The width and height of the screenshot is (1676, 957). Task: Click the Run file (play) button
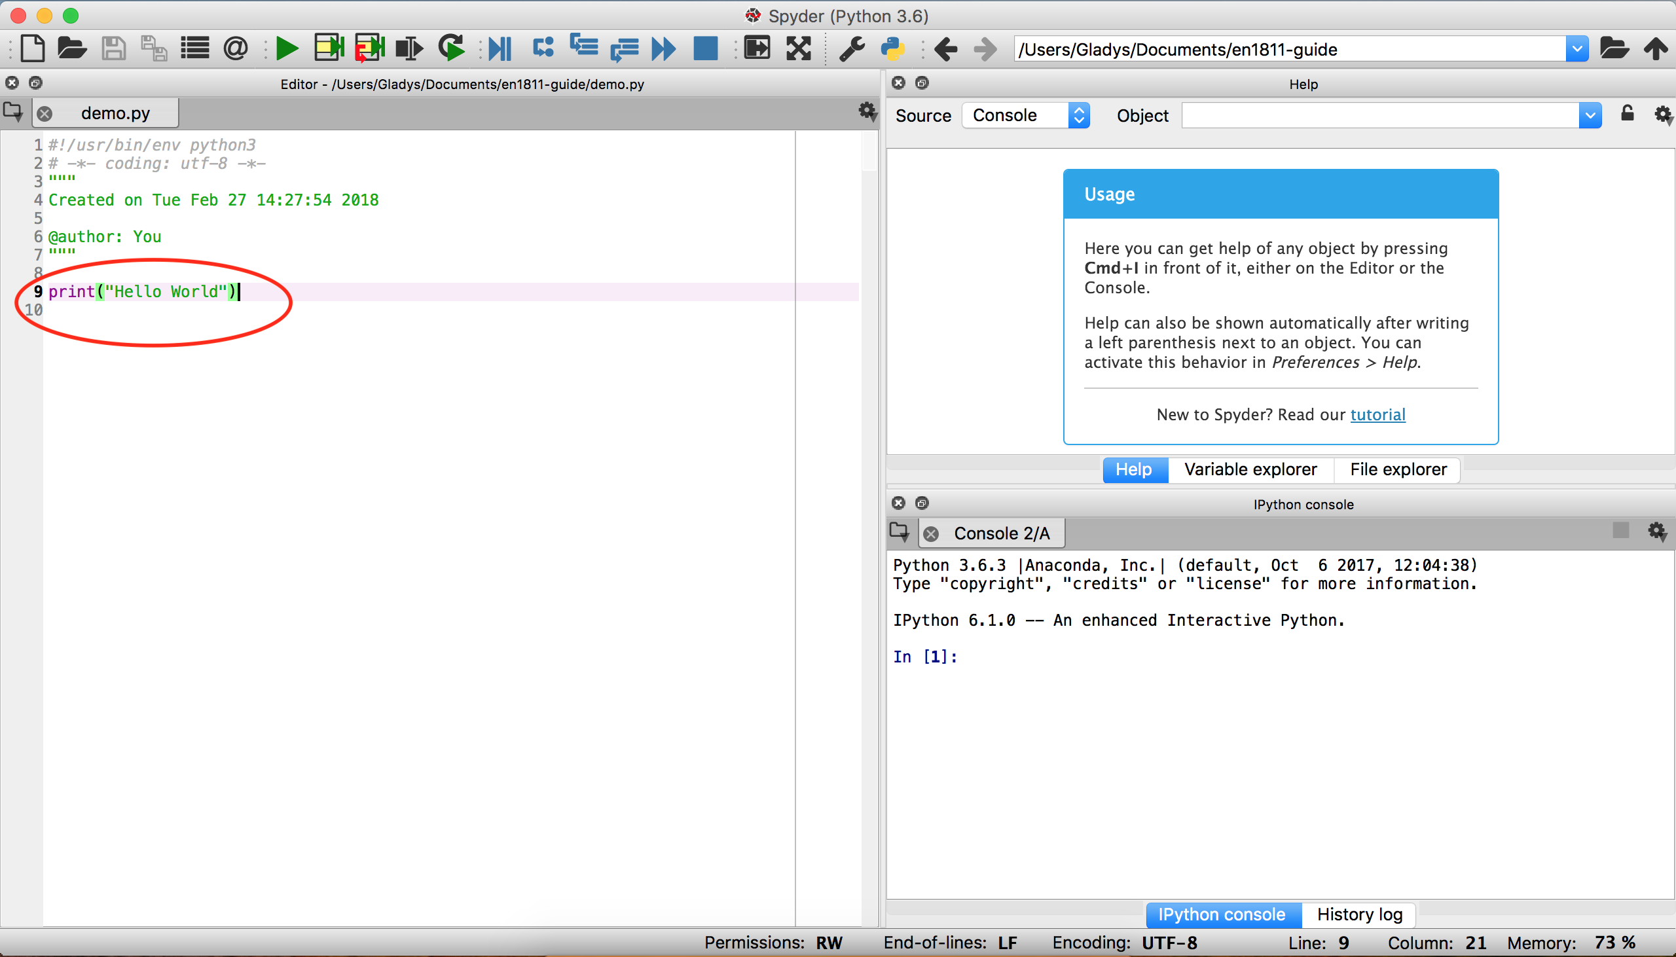tap(287, 48)
